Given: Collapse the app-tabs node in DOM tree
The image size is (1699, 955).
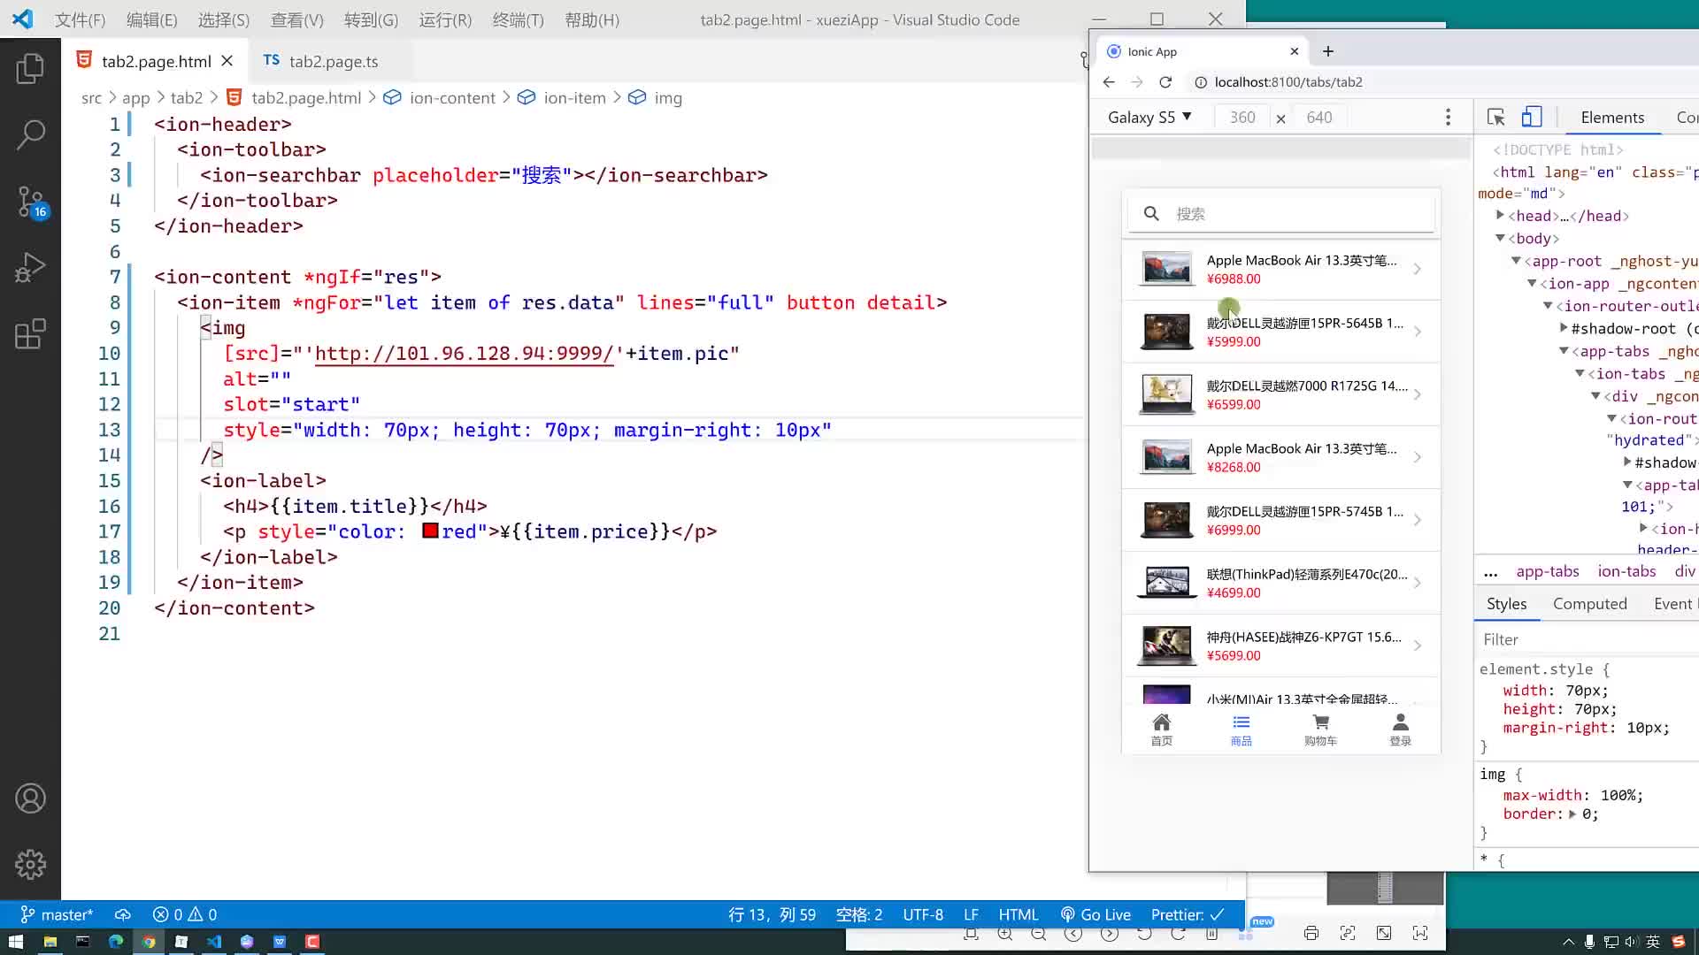Looking at the screenshot, I should click(x=1564, y=351).
